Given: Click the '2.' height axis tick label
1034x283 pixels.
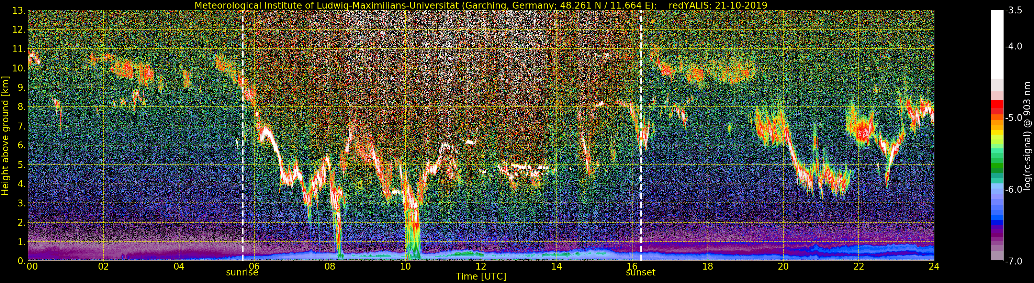Looking at the screenshot, I should [22, 223].
